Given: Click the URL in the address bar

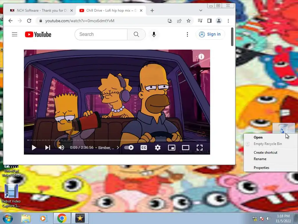Looking at the screenshot, I should [80, 21].
